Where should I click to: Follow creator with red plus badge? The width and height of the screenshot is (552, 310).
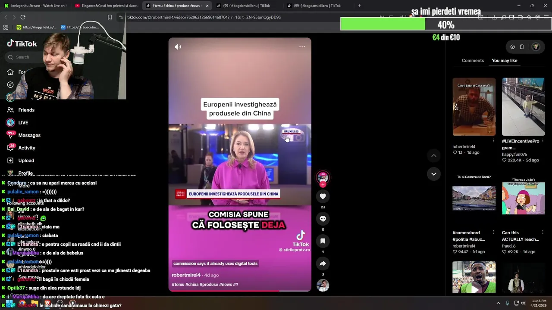(323, 184)
